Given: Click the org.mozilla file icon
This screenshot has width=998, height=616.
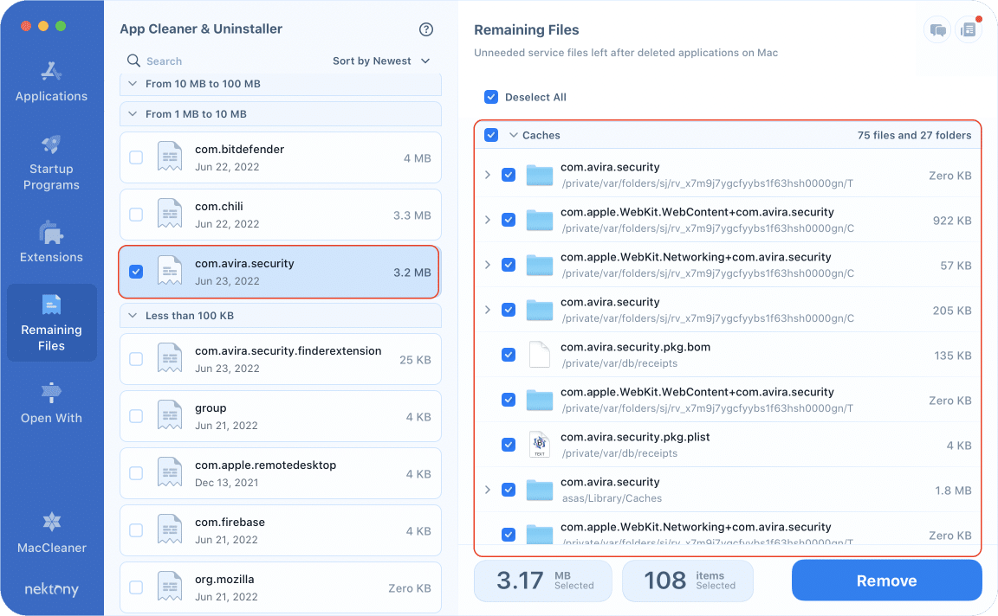Looking at the screenshot, I should point(170,587).
